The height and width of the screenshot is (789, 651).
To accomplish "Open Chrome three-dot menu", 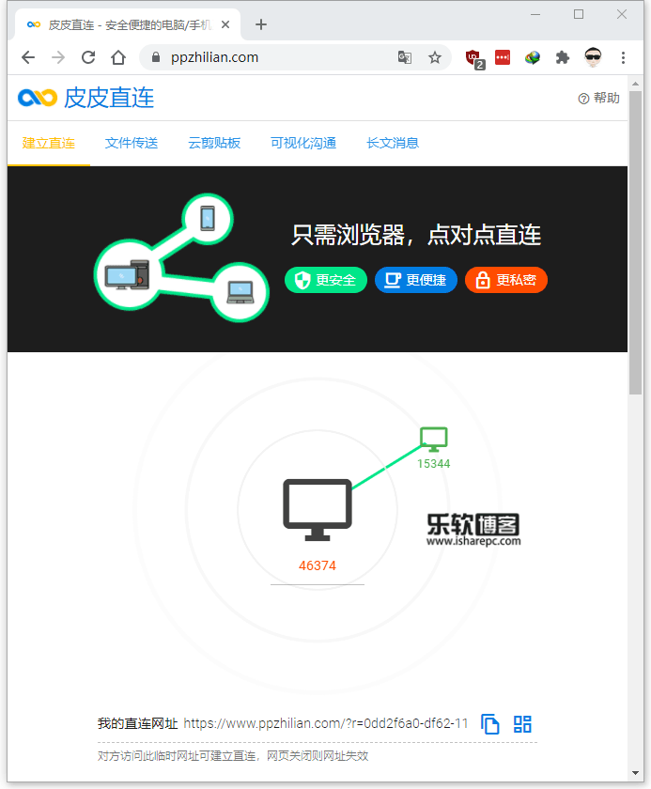I will click(x=624, y=57).
